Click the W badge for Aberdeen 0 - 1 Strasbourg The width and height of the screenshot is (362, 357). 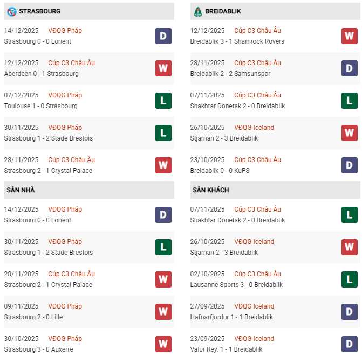pyautogui.click(x=163, y=68)
